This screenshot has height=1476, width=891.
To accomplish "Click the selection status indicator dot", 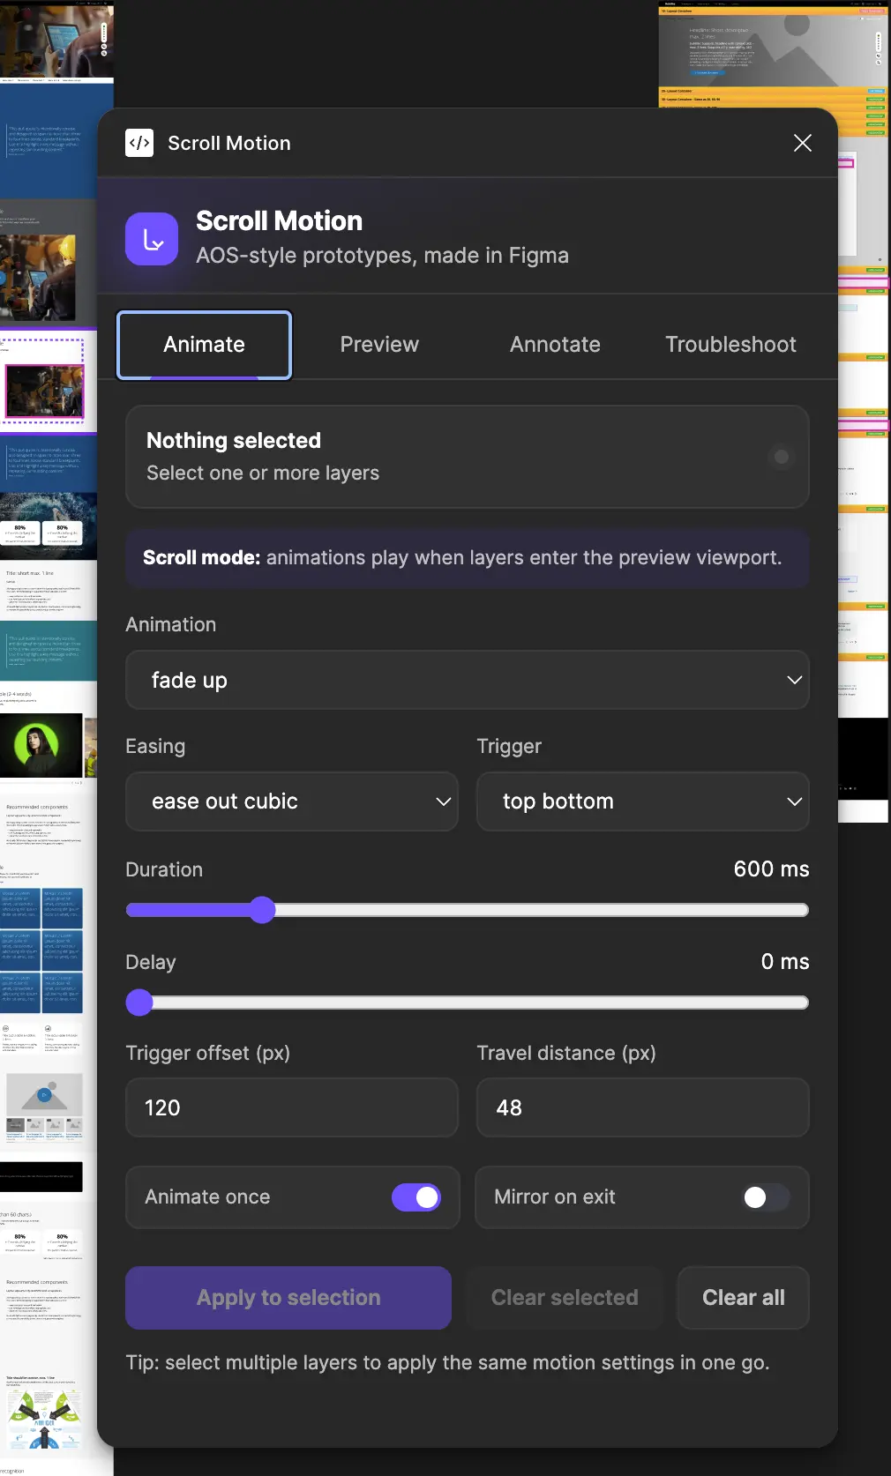I will [x=781, y=457].
